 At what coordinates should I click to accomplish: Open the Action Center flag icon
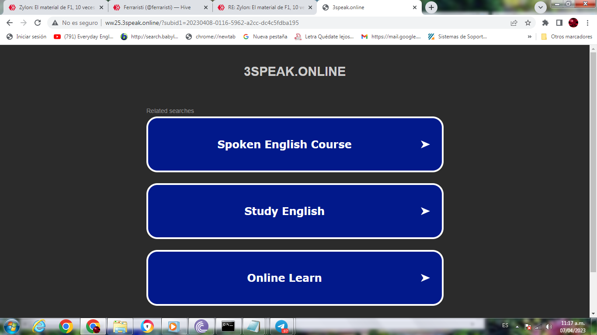coord(528,326)
